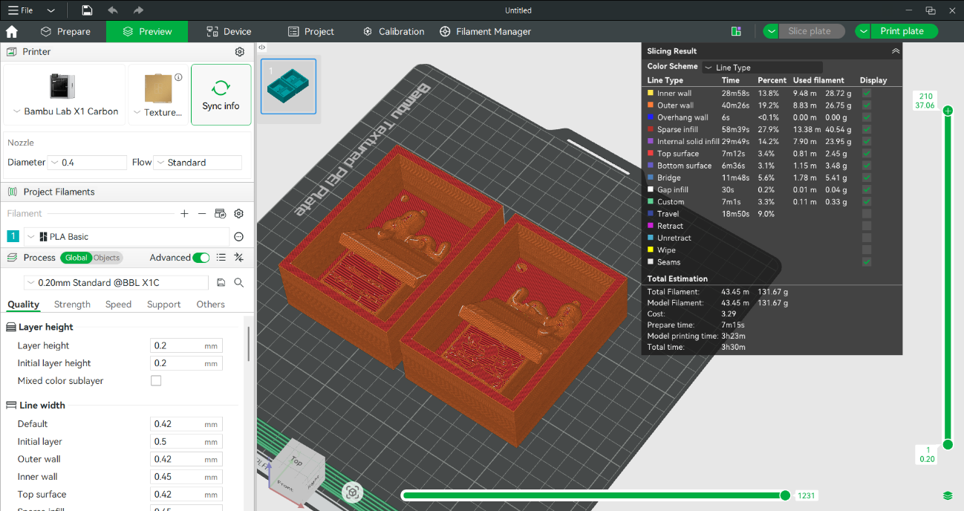Switch to the Device tab
Viewport: 964px width, 511px height.
point(229,31)
